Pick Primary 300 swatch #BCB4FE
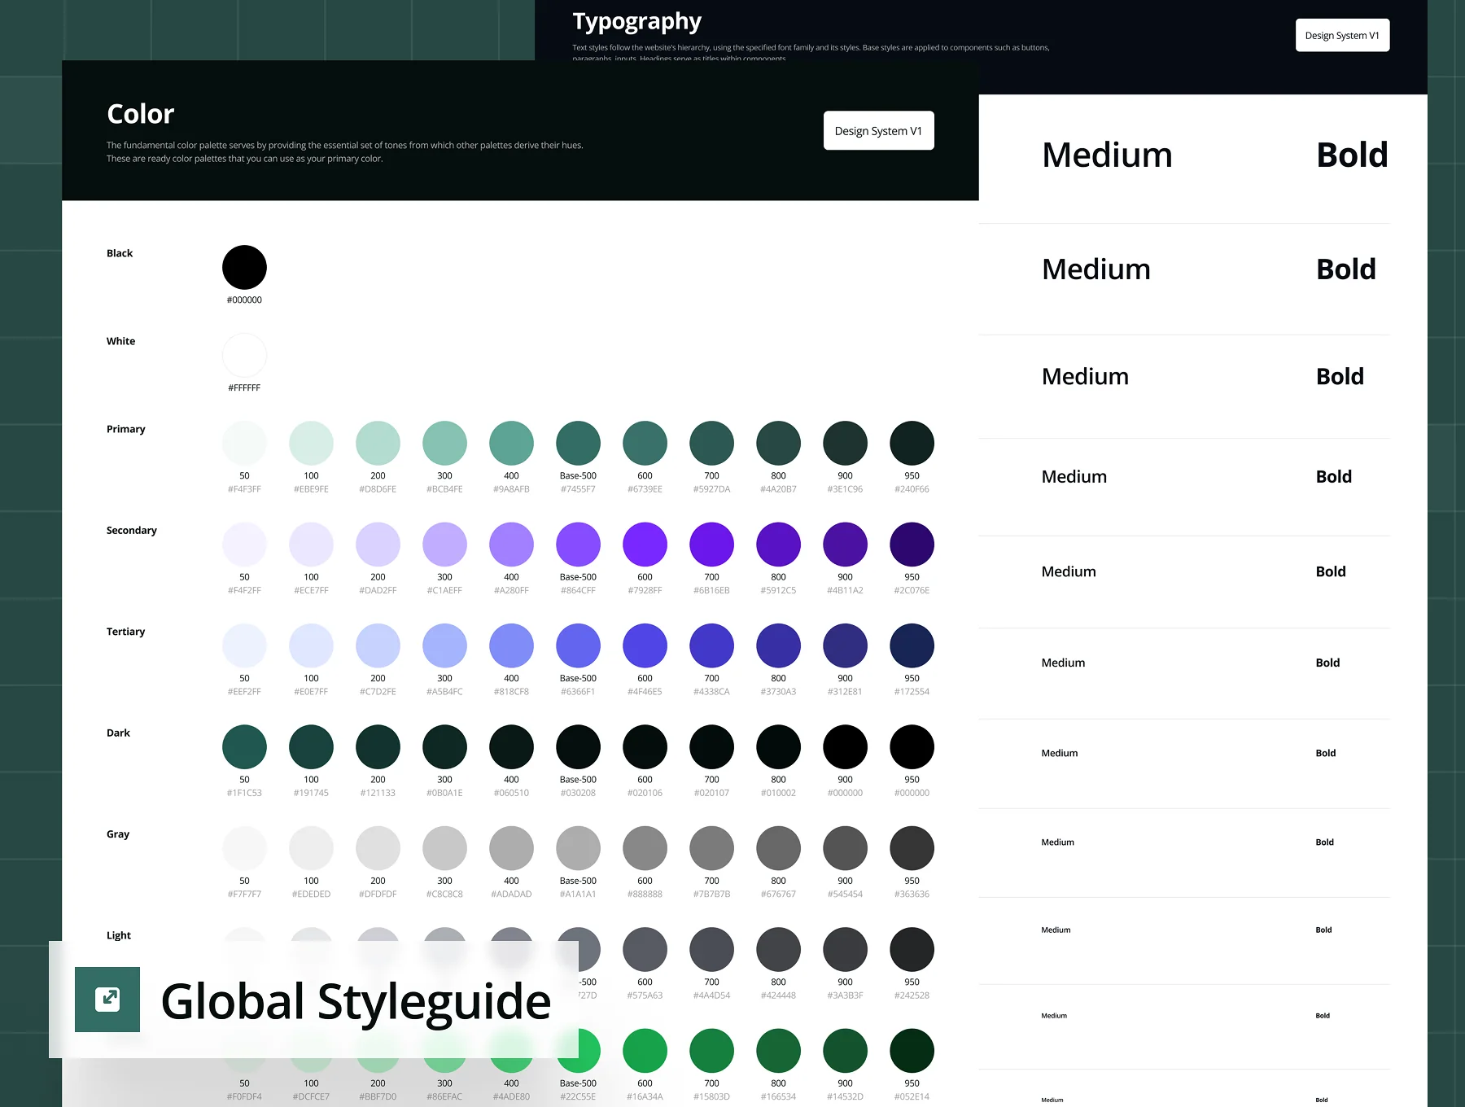The height and width of the screenshot is (1107, 1465). click(444, 443)
